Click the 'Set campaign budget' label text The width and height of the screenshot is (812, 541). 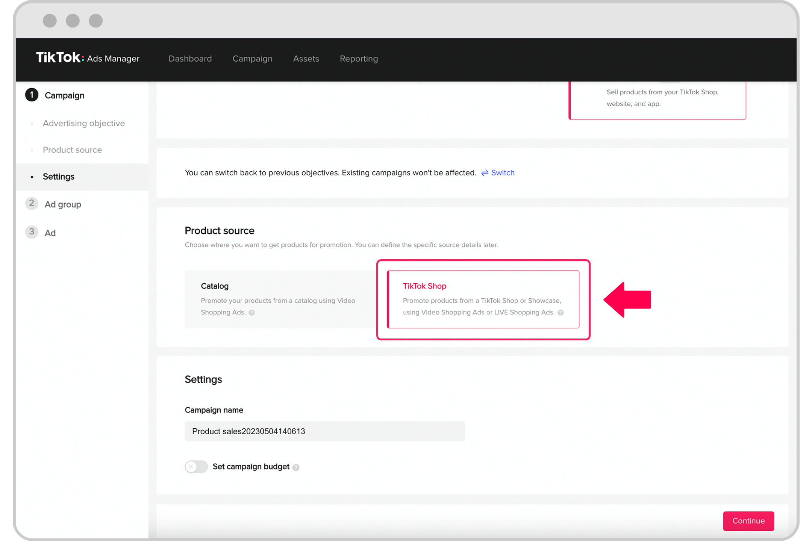(251, 467)
